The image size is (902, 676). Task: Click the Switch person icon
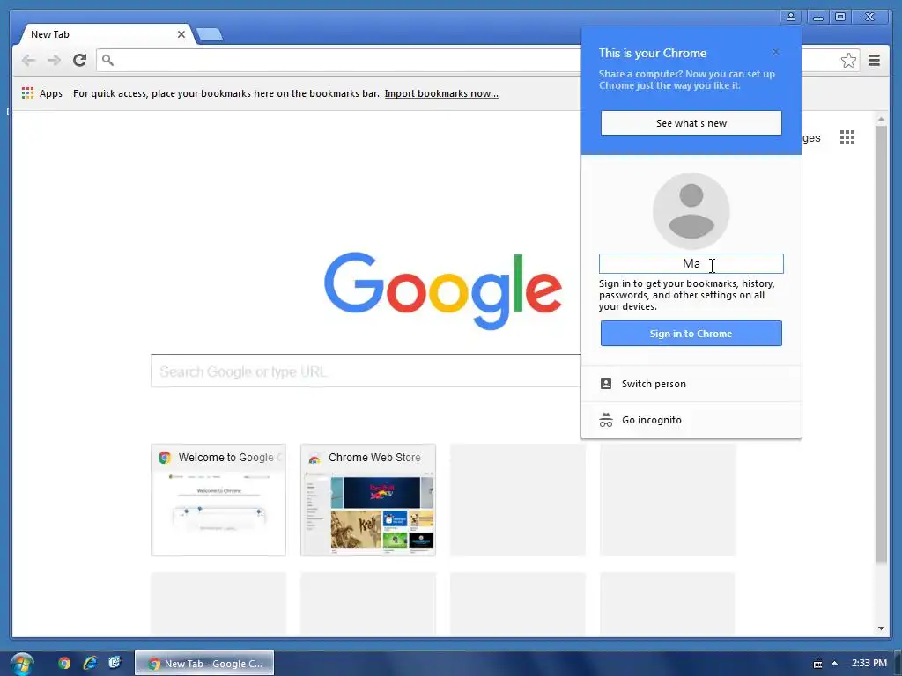pyautogui.click(x=606, y=384)
